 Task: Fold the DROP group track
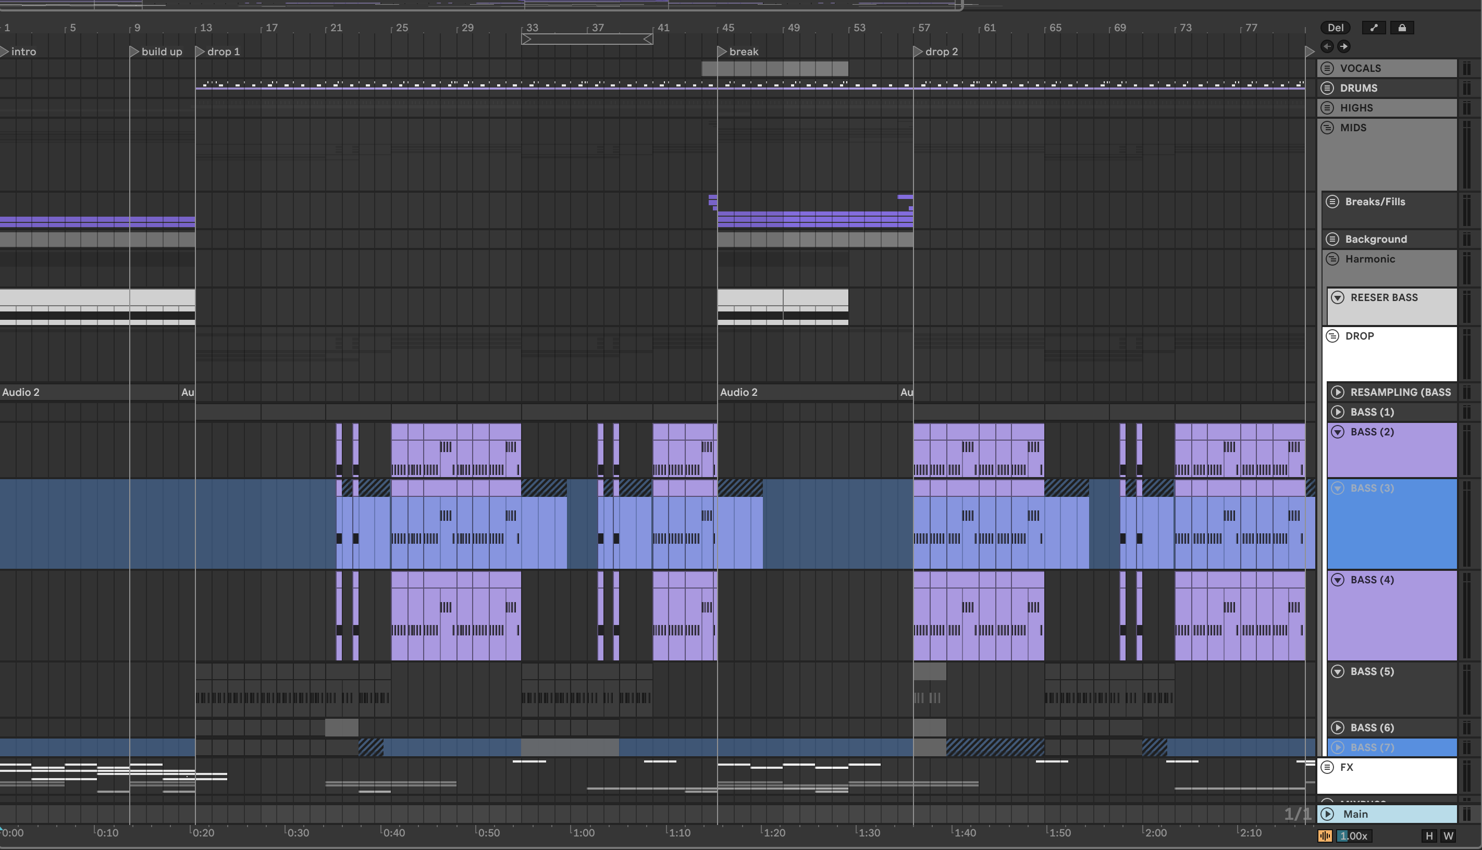[x=1332, y=336]
